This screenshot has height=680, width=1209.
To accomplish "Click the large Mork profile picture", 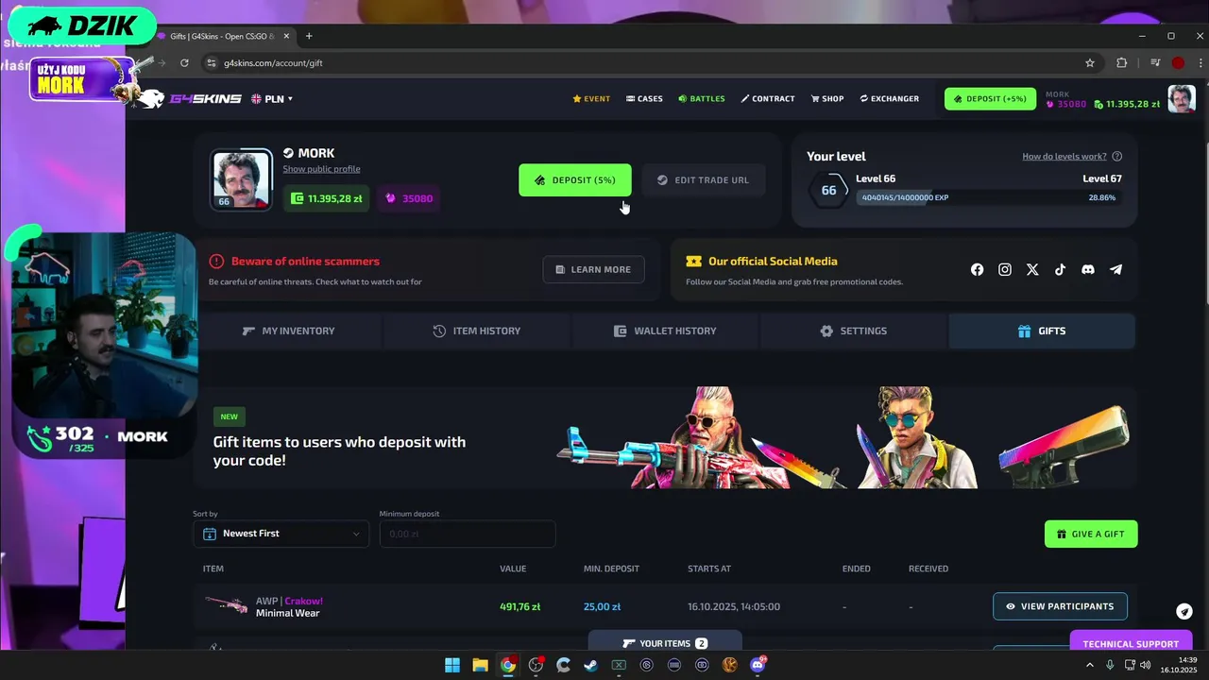I will click(241, 179).
